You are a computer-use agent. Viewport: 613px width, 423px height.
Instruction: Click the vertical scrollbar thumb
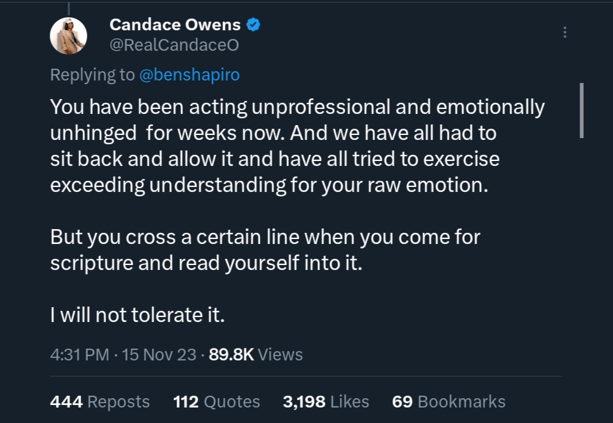(582, 110)
